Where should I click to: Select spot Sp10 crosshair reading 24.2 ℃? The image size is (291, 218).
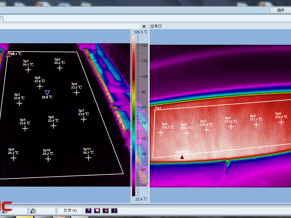[x=48, y=159]
